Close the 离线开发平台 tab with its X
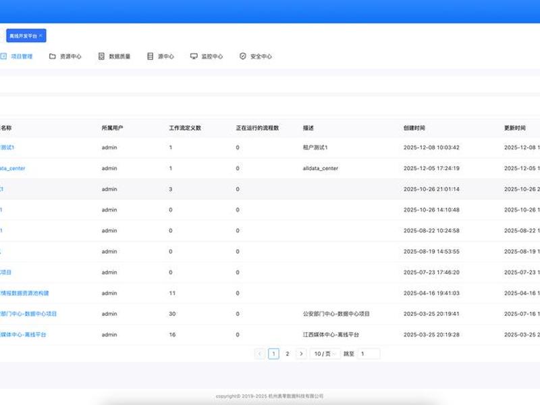This screenshot has width=540, height=405. (x=40, y=36)
